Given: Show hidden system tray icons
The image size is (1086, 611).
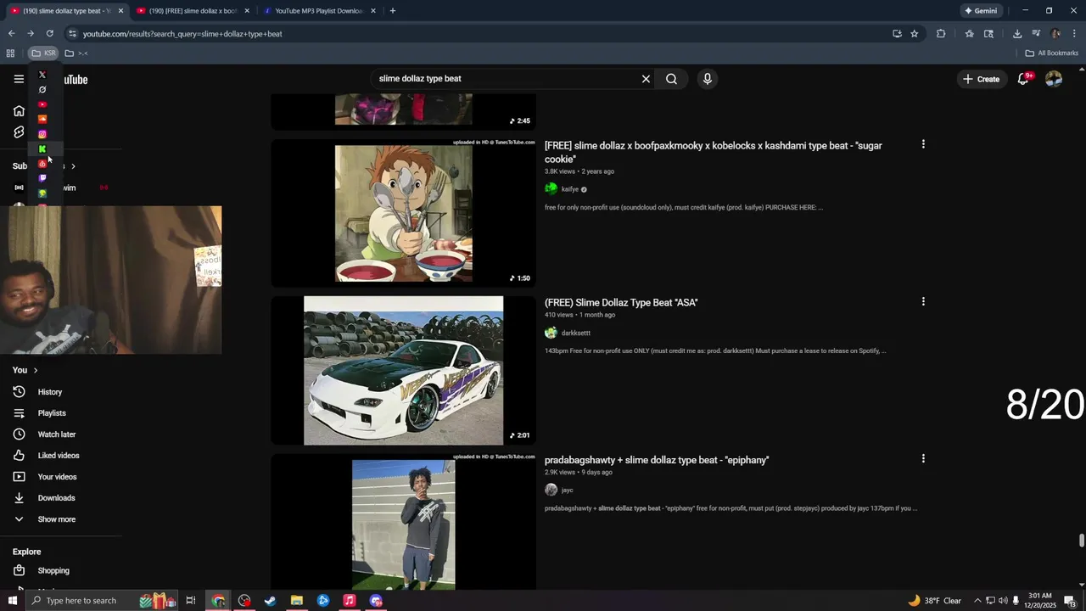Looking at the screenshot, I should (x=977, y=601).
